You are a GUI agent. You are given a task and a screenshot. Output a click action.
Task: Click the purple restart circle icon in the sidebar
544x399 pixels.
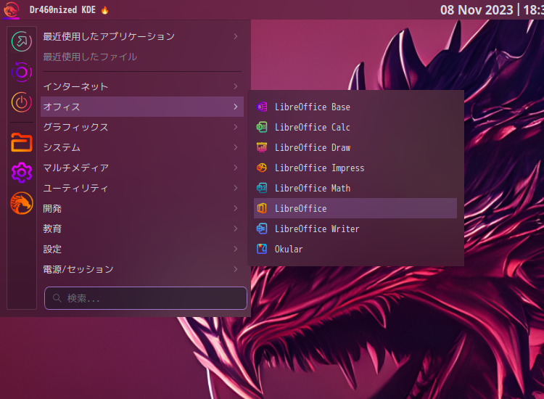click(22, 72)
